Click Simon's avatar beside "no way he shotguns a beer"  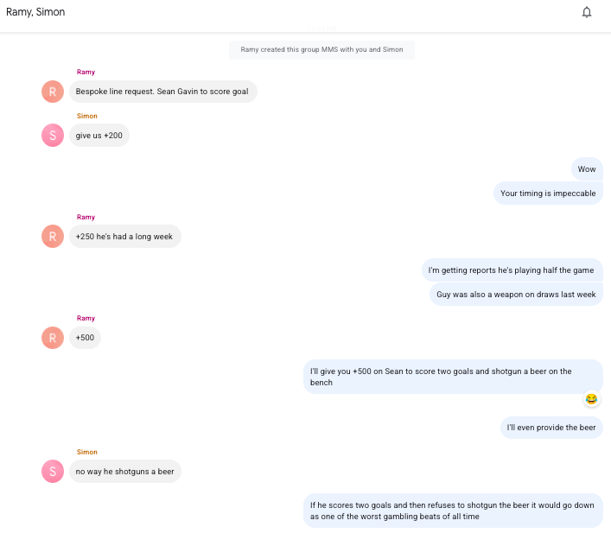[x=53, y=471]
